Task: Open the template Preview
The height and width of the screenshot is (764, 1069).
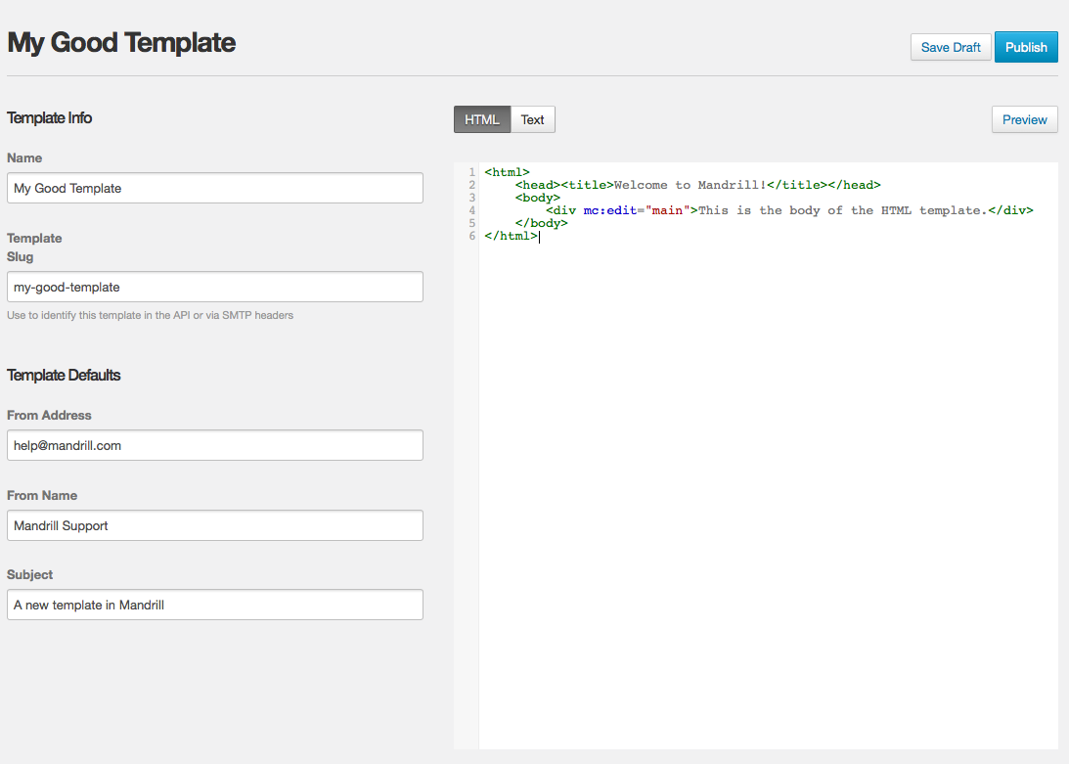Action: (1024, 119)
